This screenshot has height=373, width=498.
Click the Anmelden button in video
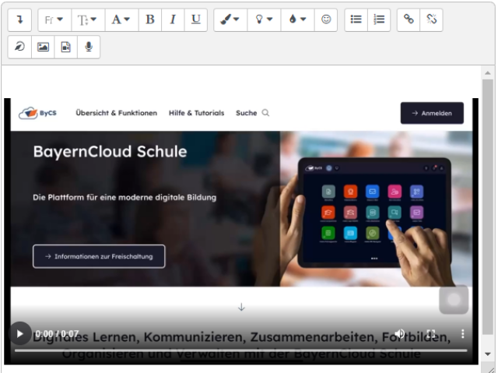pyautogui.click(x=432, y=113)
